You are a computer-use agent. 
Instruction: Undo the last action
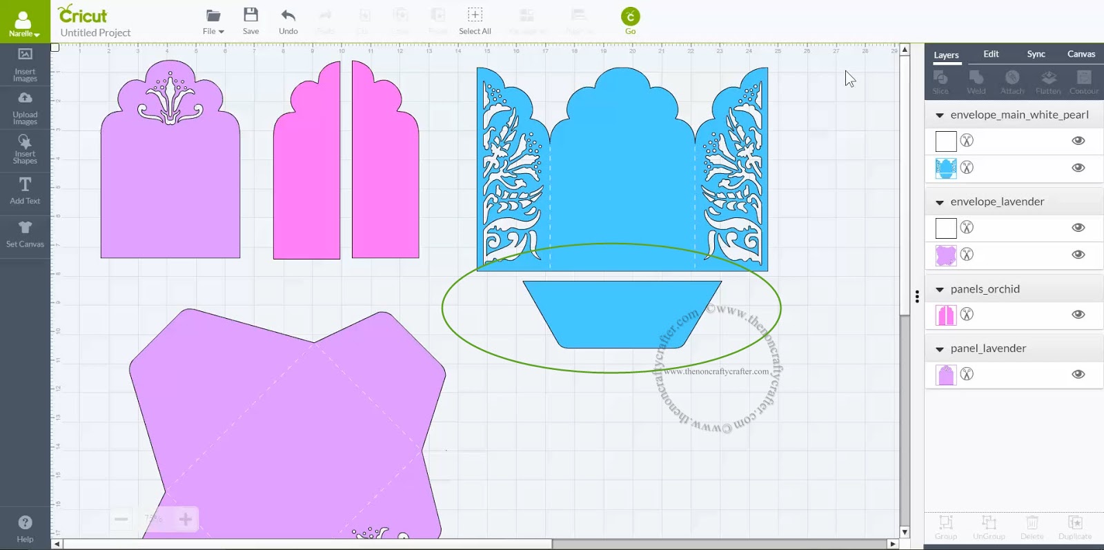tap(288, 21)
